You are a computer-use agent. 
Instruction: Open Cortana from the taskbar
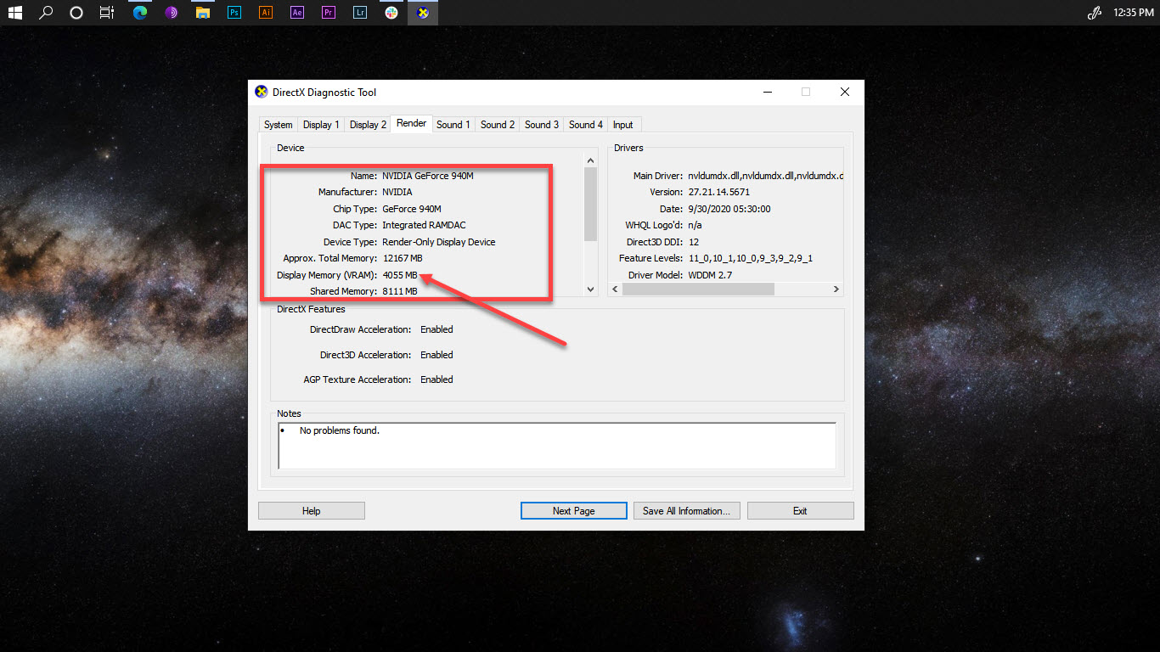(x=76, y=12)
